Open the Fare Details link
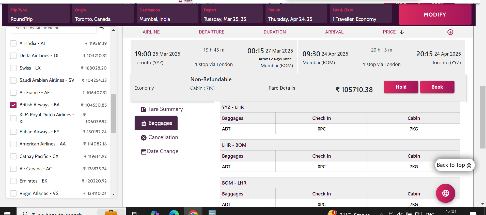Image resolution: width=486 pixels, height=215 pixels. pos(282,88)
